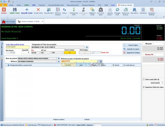Viewport: 165px width, 128px height.
Task: Click Ouvrir tiroir caisse icon
Action: pyautogui.click(x=101, y=10)
